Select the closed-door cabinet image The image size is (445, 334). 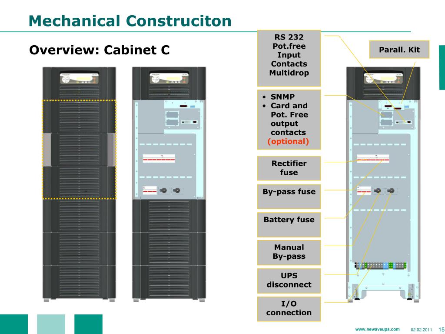[x=79, y=184]
